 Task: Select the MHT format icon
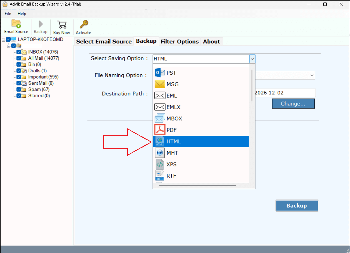click(160, 153)
